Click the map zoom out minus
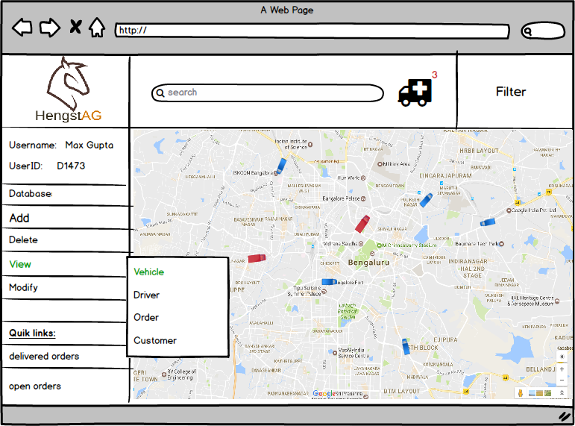Screen dimensions: 575x426 point(562,380)
